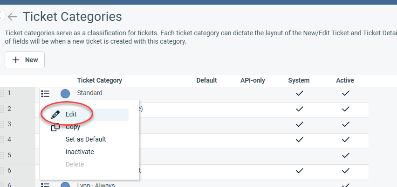
Task: Click the plus icon on New button
Action: pyautogui.click(x=16, y=60)
